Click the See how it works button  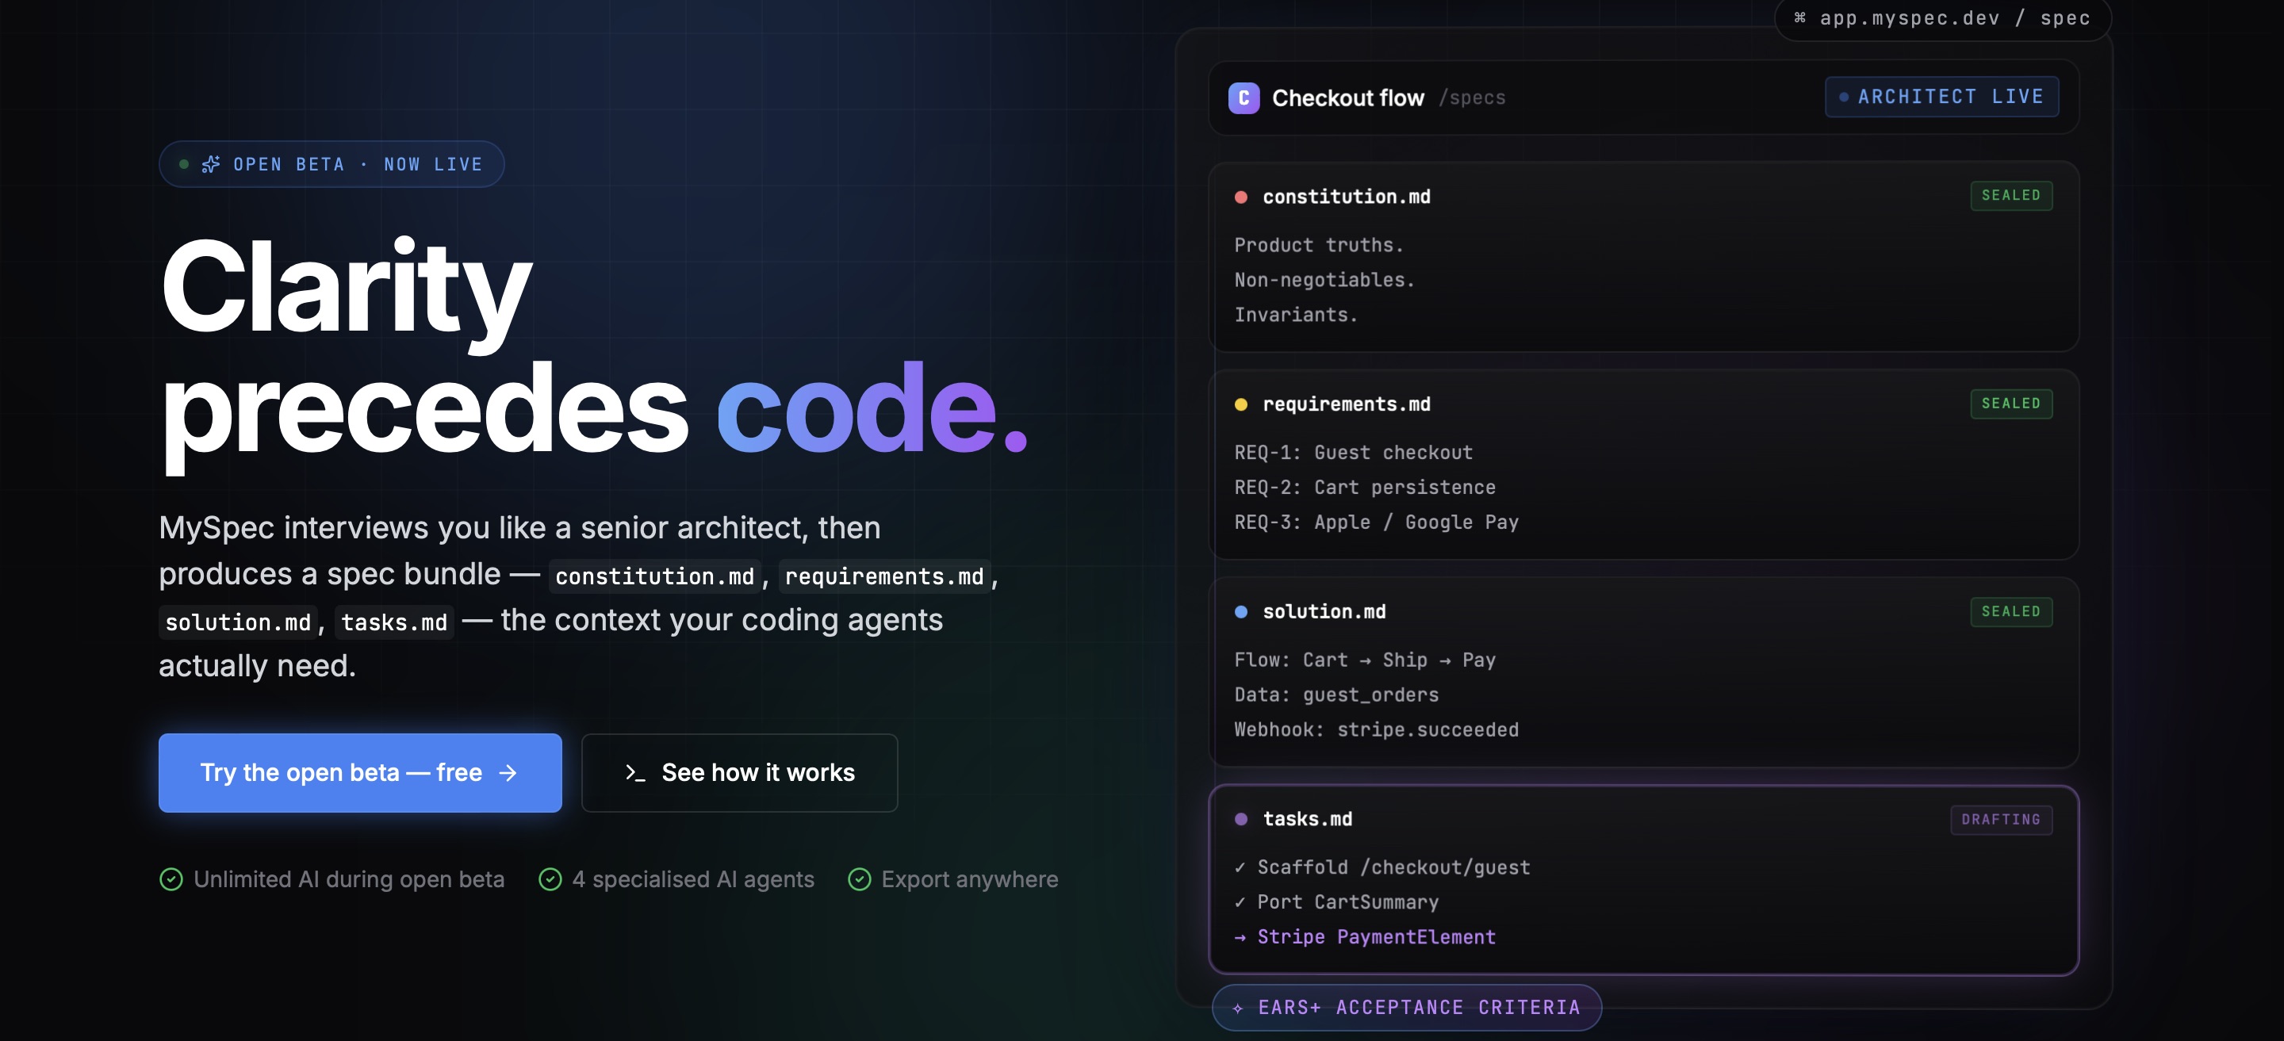(x=739, y=773)
